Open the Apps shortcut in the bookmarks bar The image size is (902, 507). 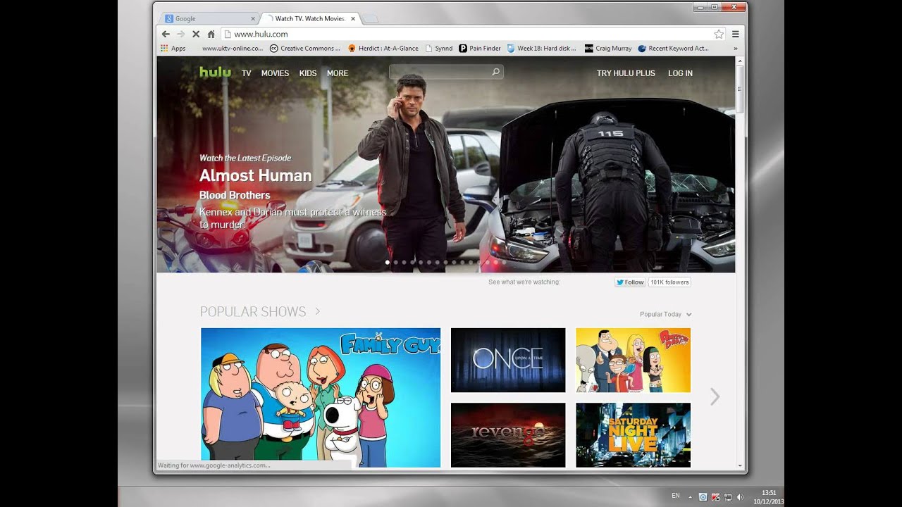point(173,49)
